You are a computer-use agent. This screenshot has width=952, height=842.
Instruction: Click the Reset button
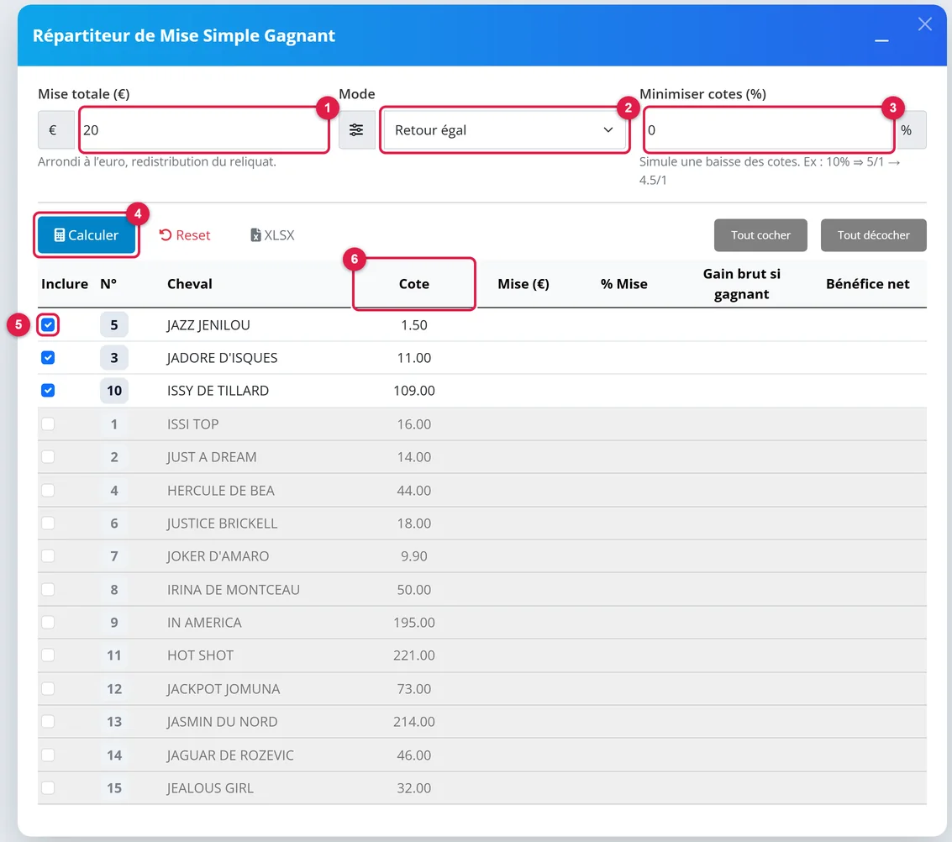(185, 235)
